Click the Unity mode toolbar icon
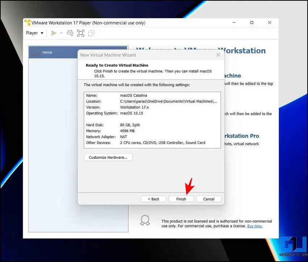This screenshot has width=308, height=262. point(91,33)
